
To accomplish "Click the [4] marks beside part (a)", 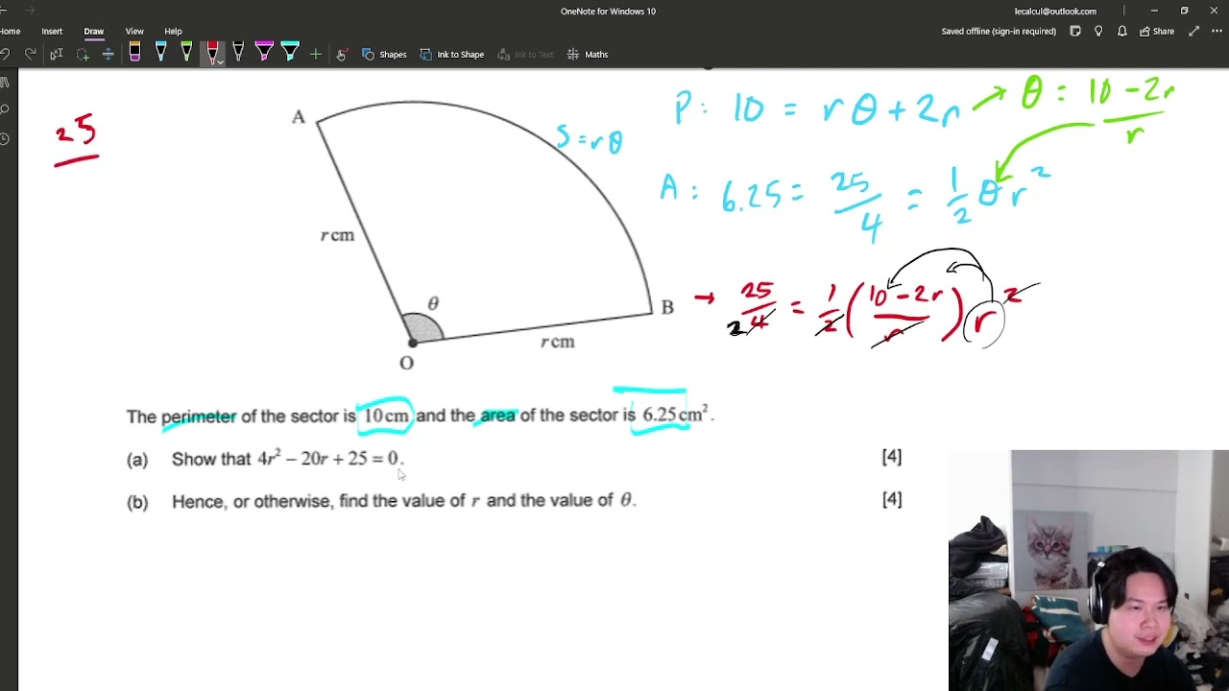I will pos(892,458).
